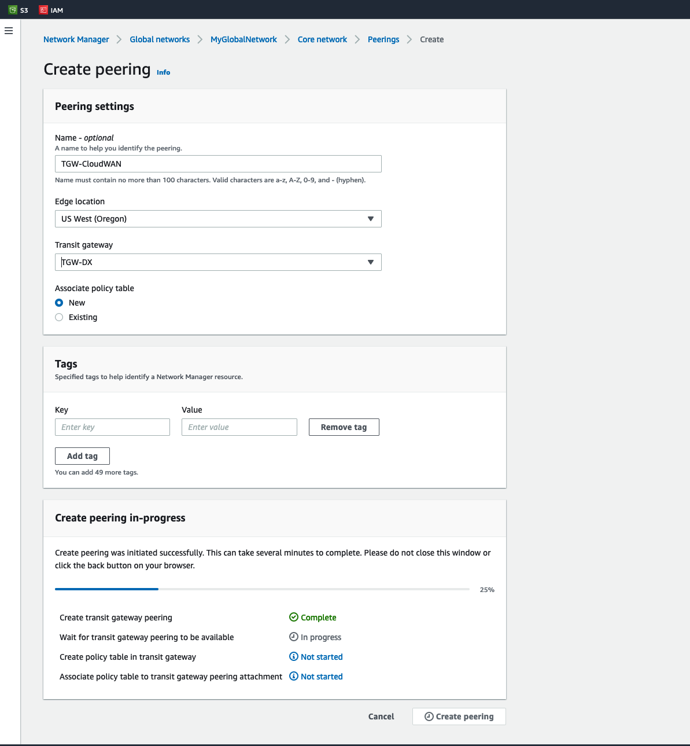Select the Existing policy table radio button

[x=59, y=317]
